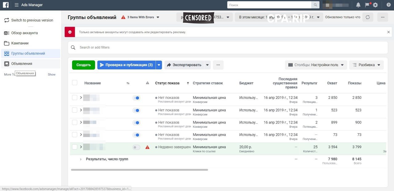The height and width of the screenshot is (191, 394).
Task: Open the flag pages icon in top bar
Action: (x=367, y=5)
